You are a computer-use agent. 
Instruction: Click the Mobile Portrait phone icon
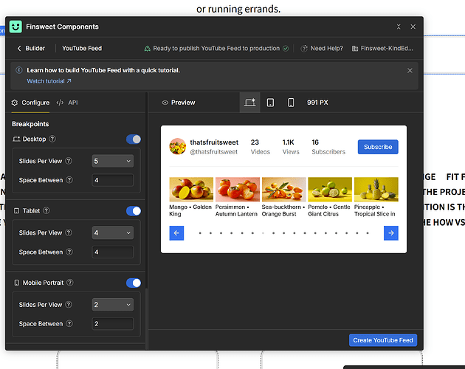[16, 283]
